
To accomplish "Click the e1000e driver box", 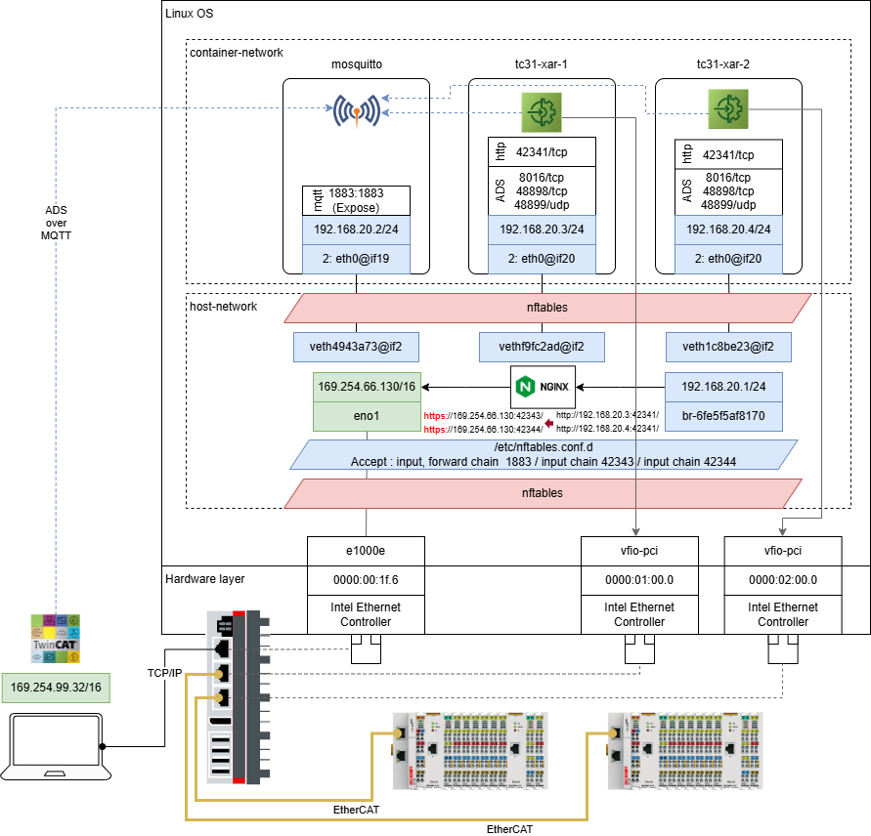I will tap(366, 551).
